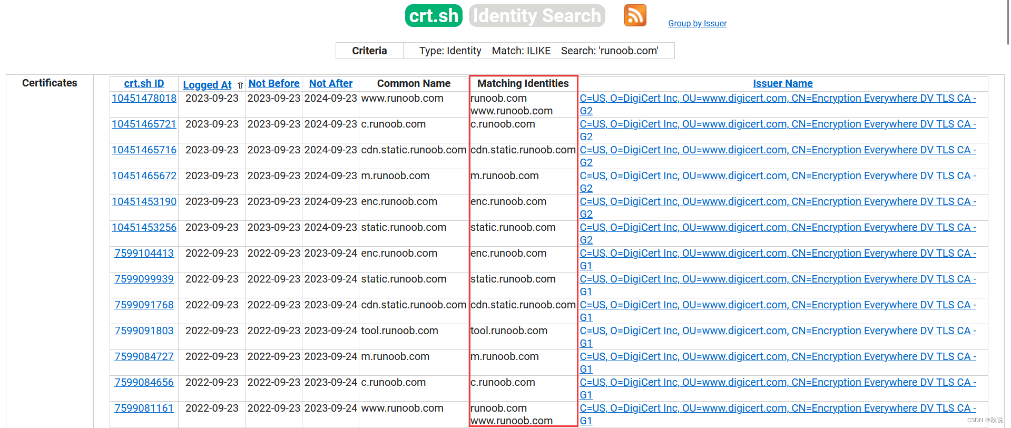1011x428 pixels.
Task: Click the Group by Issuer link
Action: pos(697,23)
